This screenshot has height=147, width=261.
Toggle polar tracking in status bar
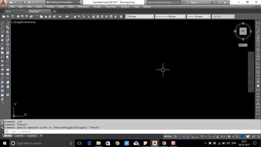202,136
